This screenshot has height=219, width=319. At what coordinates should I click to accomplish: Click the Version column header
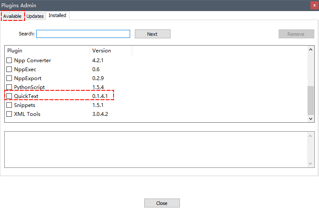(x=111, y=51)
